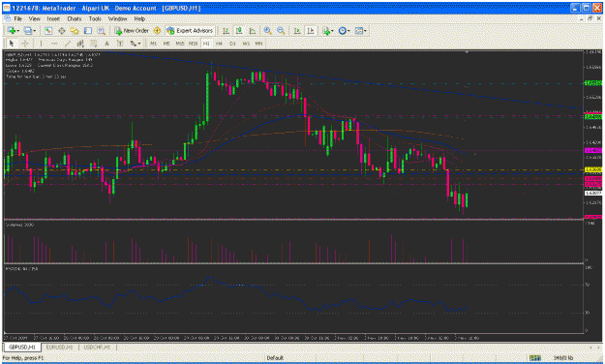The width and height of the screenshot is (605, 364).
Task: Click the Indicators list icon
Action: pos(326,30)
